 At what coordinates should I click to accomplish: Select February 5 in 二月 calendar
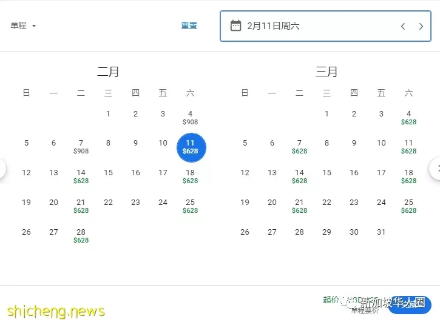point(26,143)
